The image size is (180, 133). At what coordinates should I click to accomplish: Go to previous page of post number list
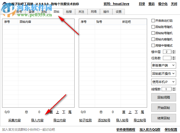[x=130, y=112]
